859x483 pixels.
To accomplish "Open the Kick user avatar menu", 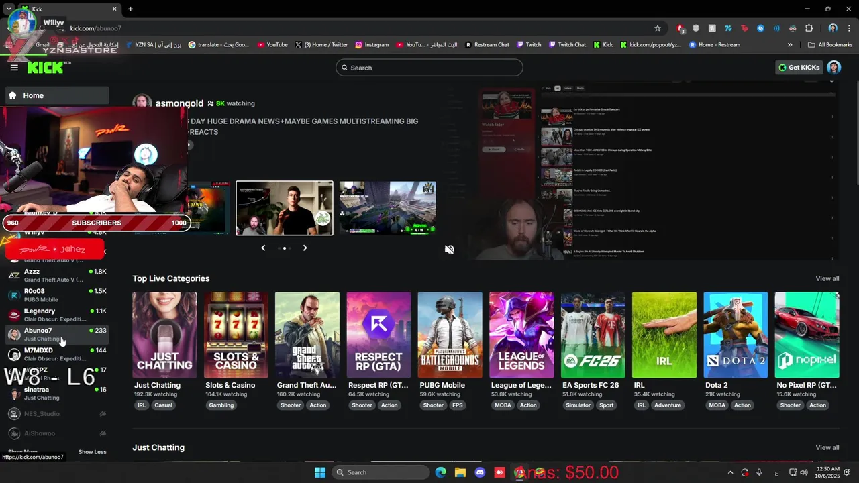I will tap(834, 68).
